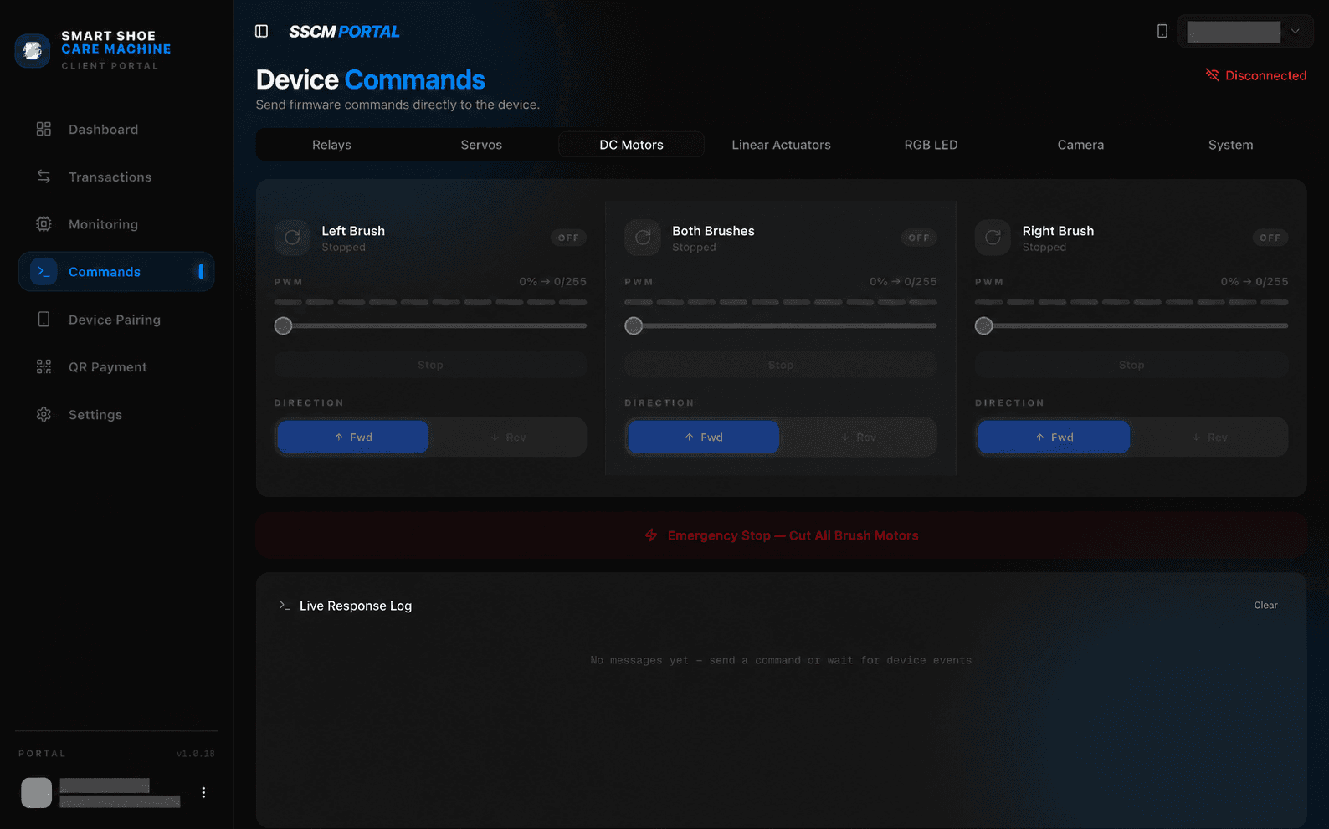The width and height of the screenshot is (1329, 829).
Task: Click the Dashboard grid icon
Action: tap(44, 129)
